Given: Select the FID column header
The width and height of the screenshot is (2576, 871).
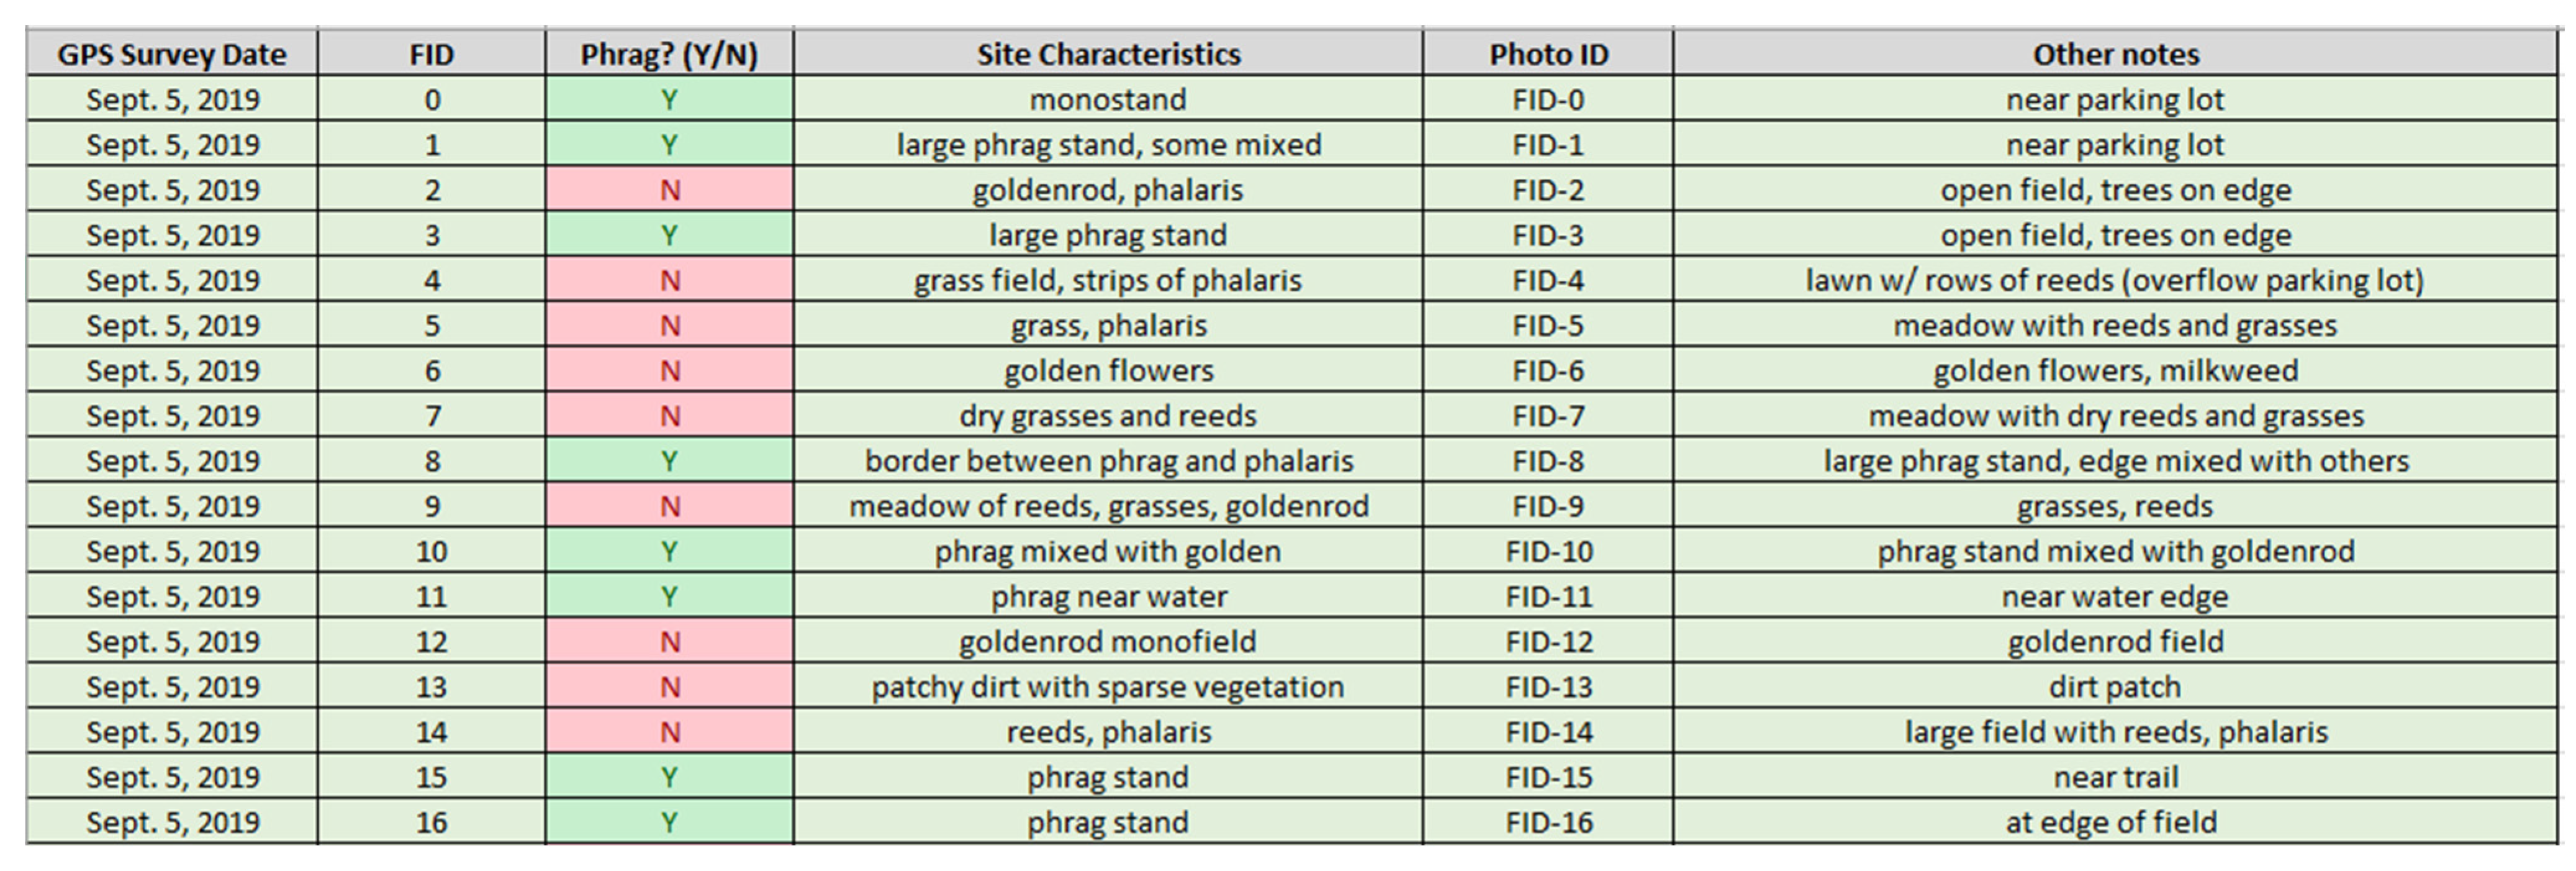Looking at the screenshot, I should pos(431,54).
